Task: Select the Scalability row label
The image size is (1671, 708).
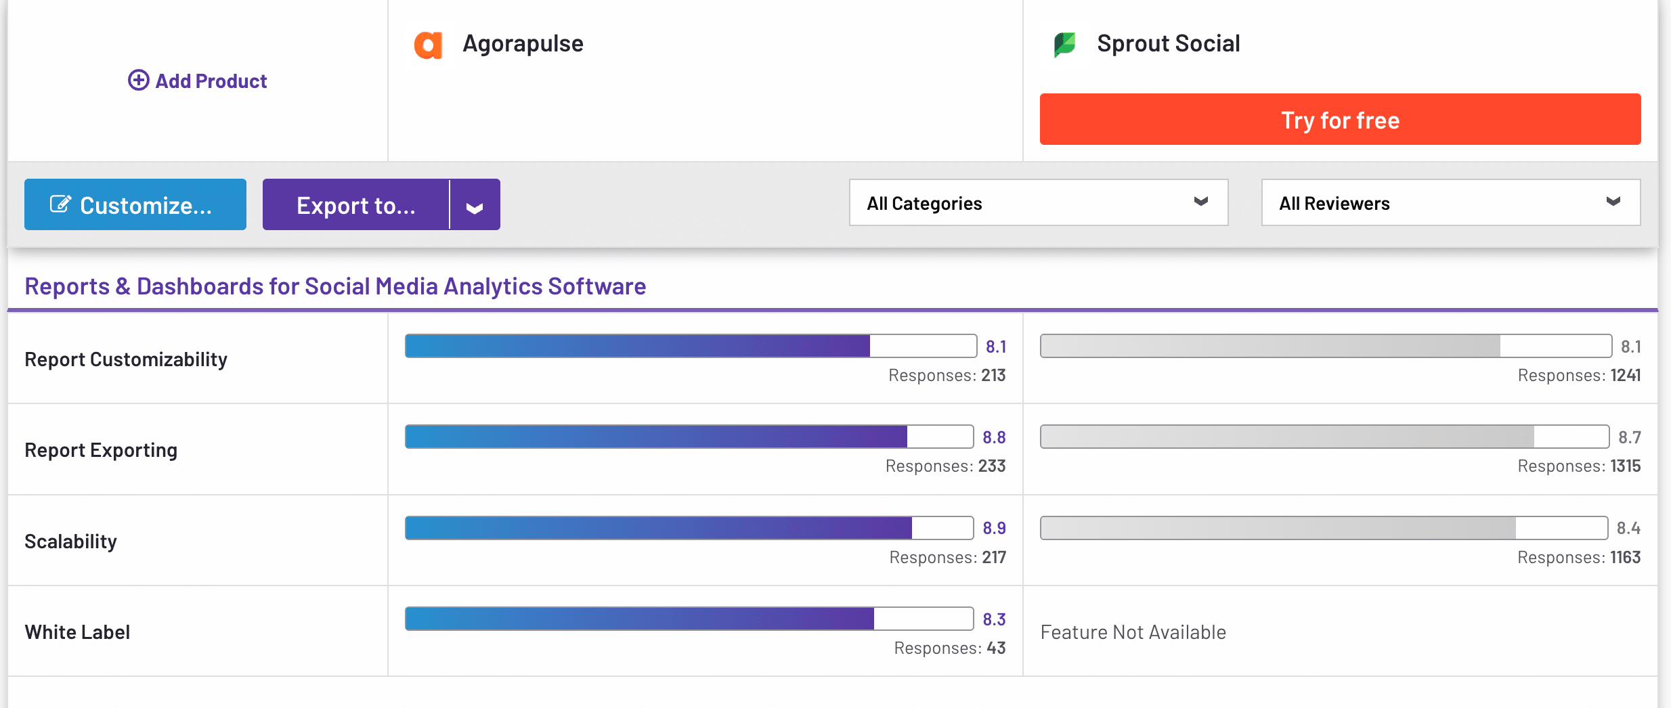Action: 70,541
